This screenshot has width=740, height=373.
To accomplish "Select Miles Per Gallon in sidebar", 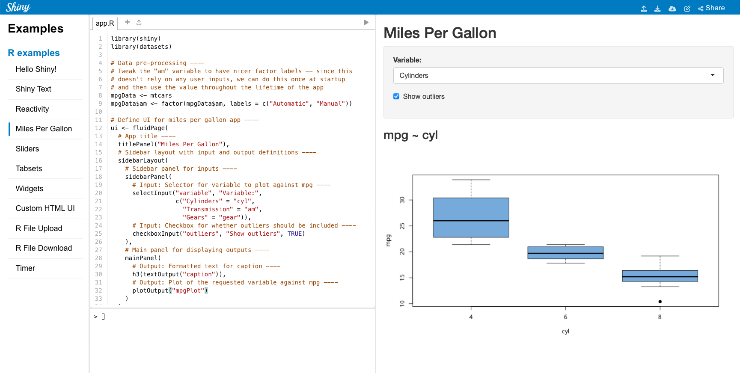I will (44, 129).
